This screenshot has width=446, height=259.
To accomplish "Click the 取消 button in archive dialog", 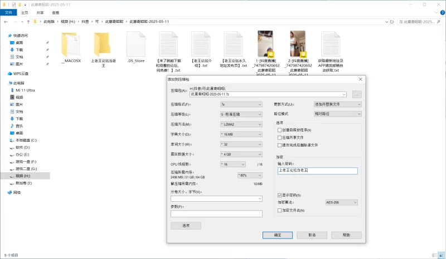I will 311,235.
